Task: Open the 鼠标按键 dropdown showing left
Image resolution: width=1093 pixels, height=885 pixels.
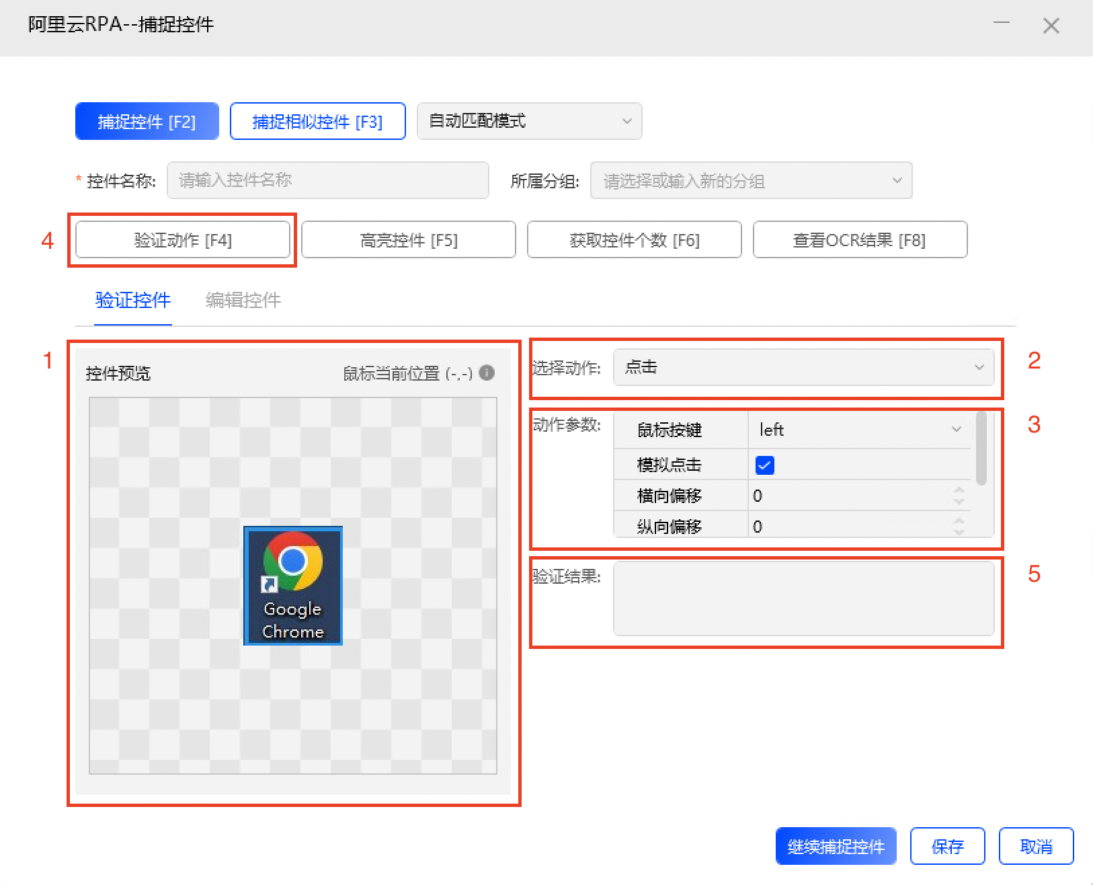Action: click(x=859, y=430)
